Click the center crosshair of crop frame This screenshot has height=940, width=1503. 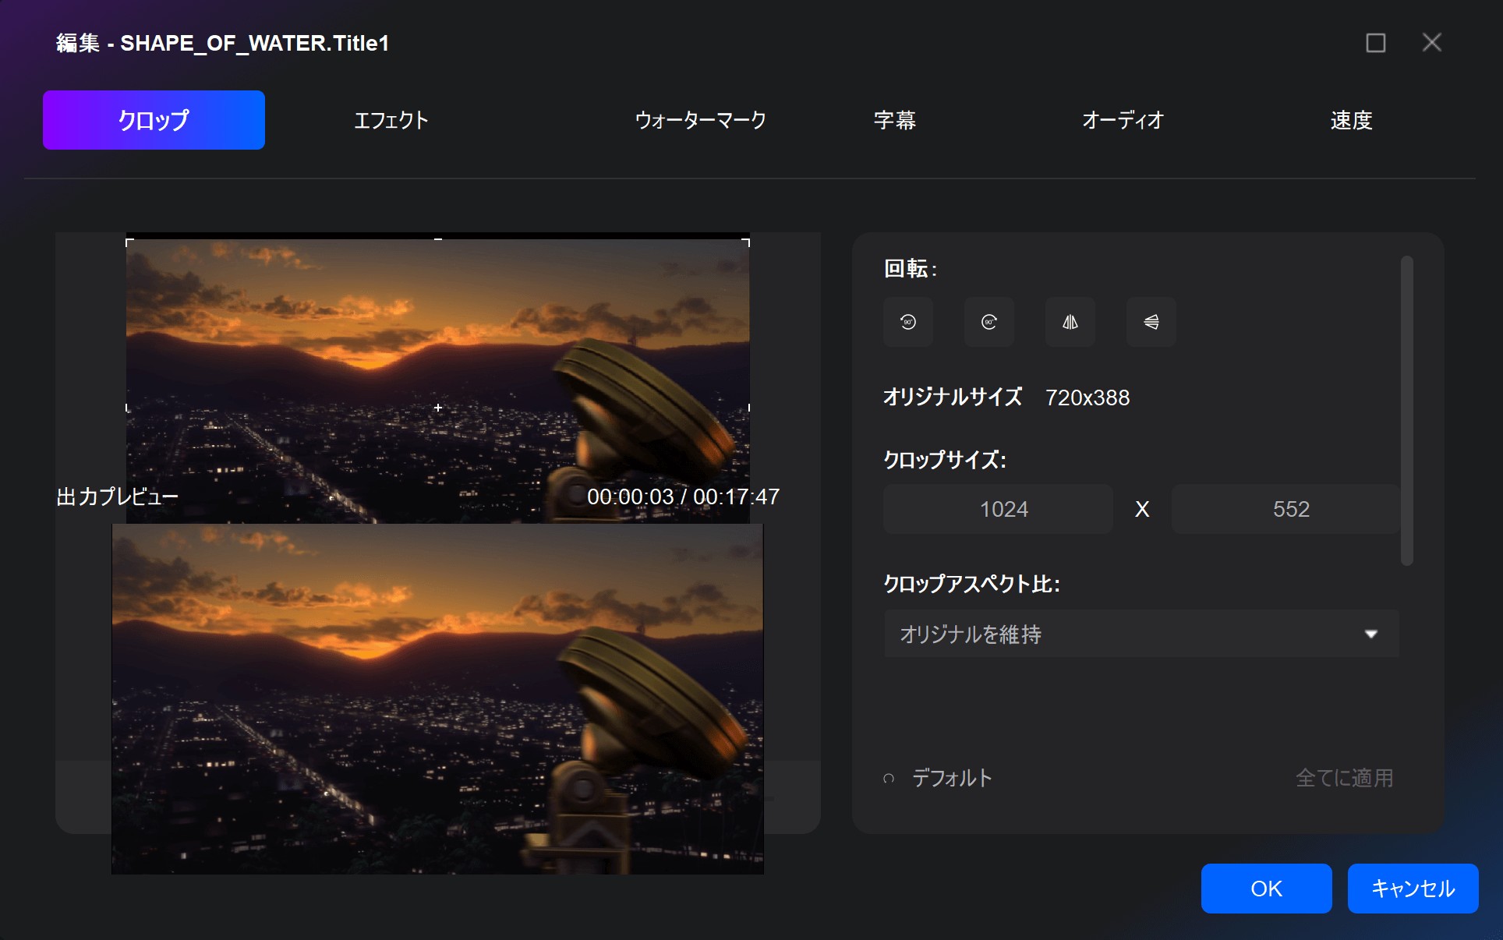click(x=438, y=408)
